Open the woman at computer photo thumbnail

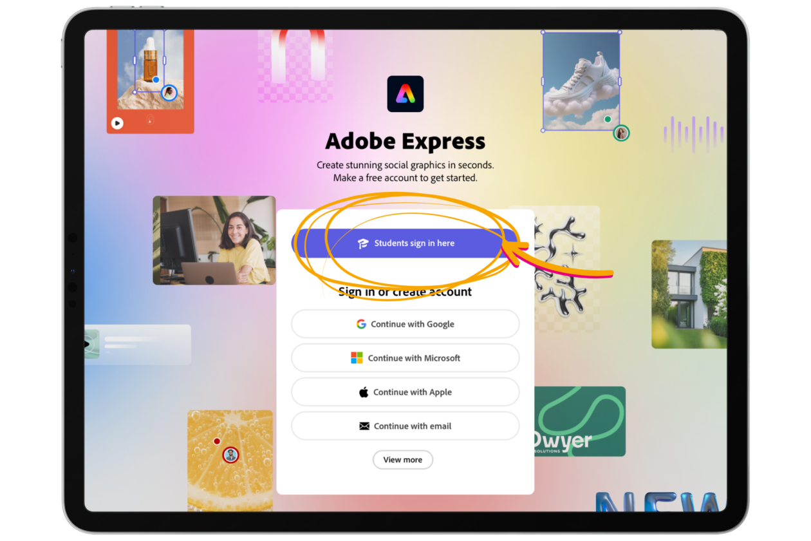[214, 240]
